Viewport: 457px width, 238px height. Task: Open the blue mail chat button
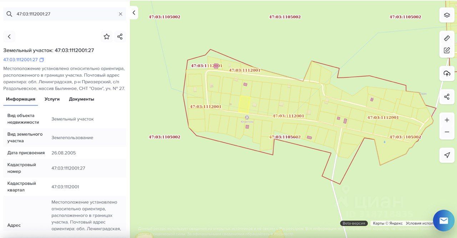pyautogui.click(x=444, y=221)
